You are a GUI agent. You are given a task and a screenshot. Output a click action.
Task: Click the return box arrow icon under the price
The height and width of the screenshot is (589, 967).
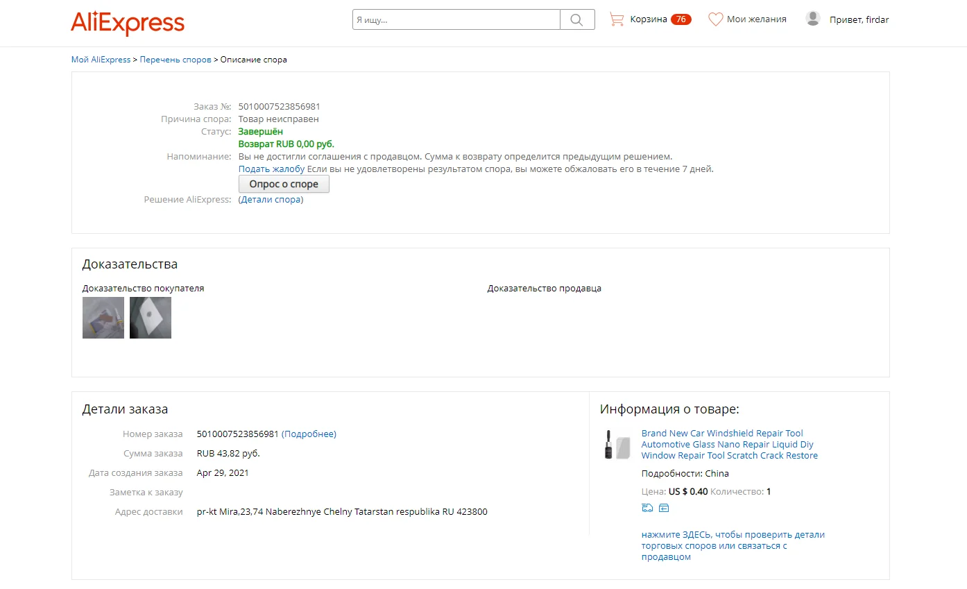(x=664, y=508)
